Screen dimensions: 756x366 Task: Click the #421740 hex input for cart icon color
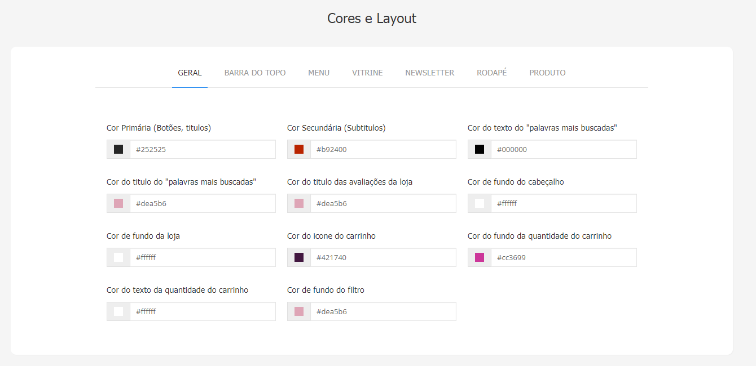point(383,257)
